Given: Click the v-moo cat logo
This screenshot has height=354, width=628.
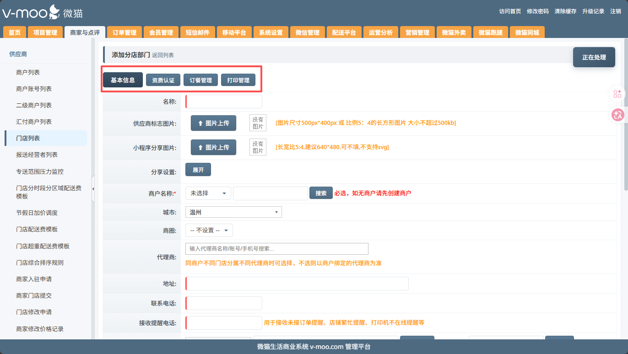Looking at the screenshot, I should point(42,12).
